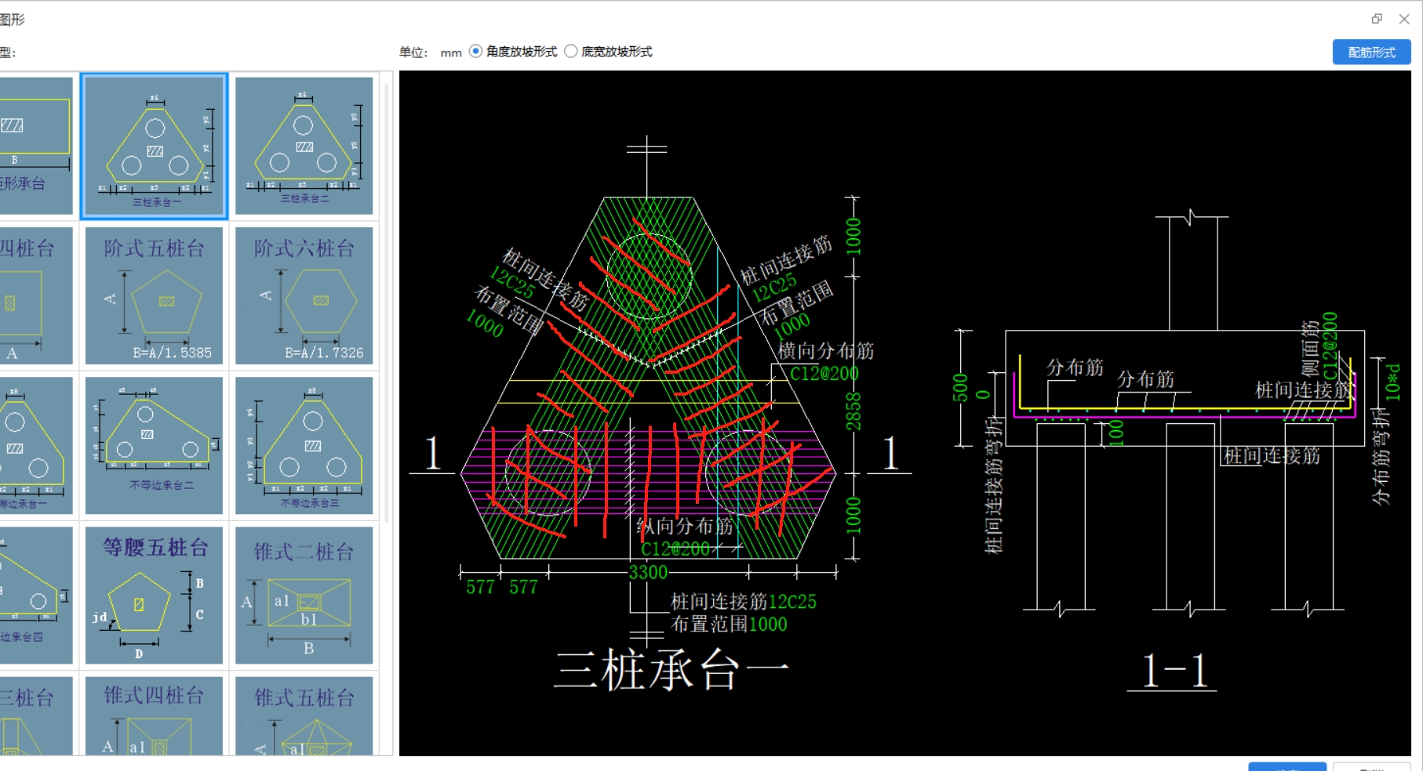1423x771 pixels.
Task: Edit the 100 pile embed depth value
Action: tap(1116, 433)
